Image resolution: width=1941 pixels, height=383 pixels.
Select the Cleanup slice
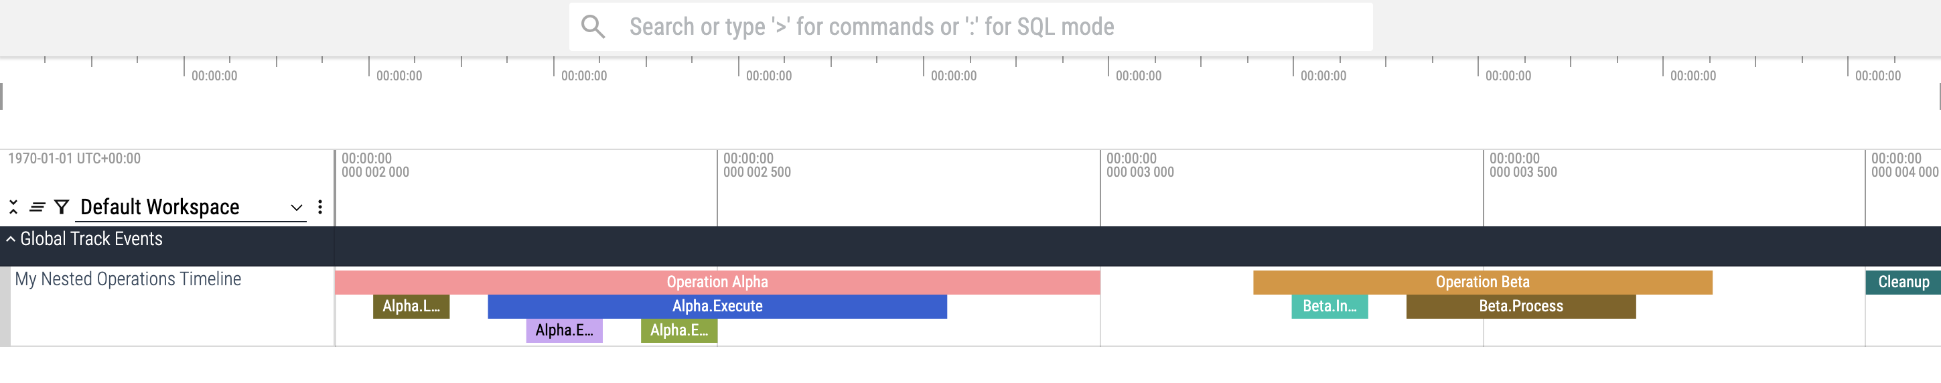[x=1903, y=283]
